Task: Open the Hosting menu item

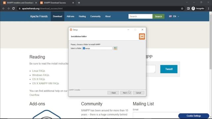Action: click(x=82, y=16)
